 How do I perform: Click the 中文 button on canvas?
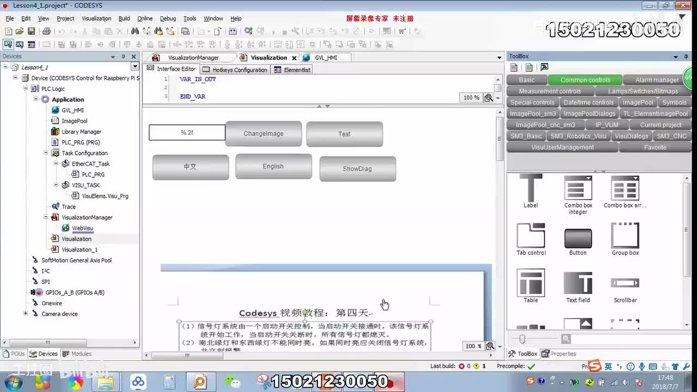[190, 167]
